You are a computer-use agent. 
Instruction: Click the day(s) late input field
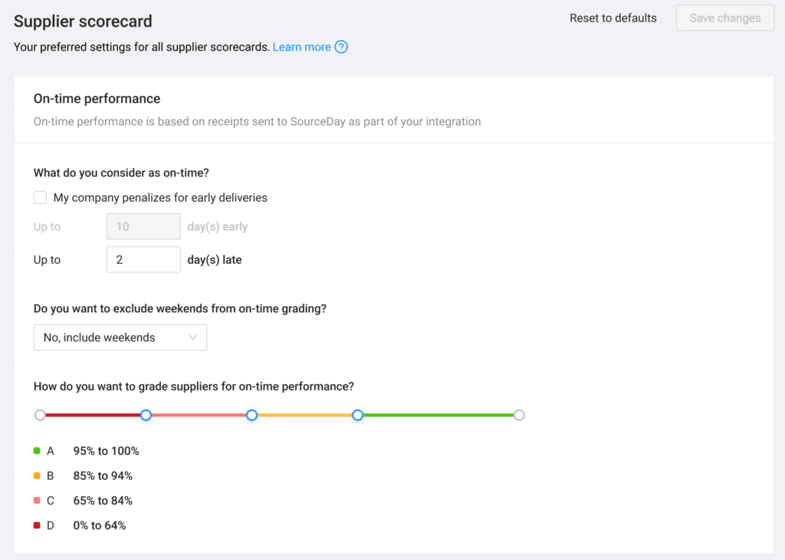[x=143, y=259]
